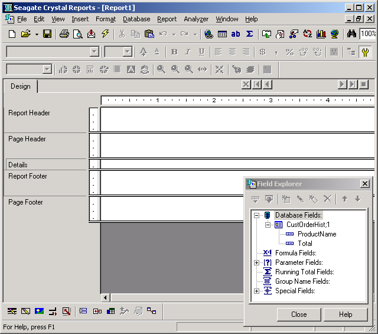Open a file with the folder icon
The height and width of the screenshot is (334, 378).
(x=26, y=34)
